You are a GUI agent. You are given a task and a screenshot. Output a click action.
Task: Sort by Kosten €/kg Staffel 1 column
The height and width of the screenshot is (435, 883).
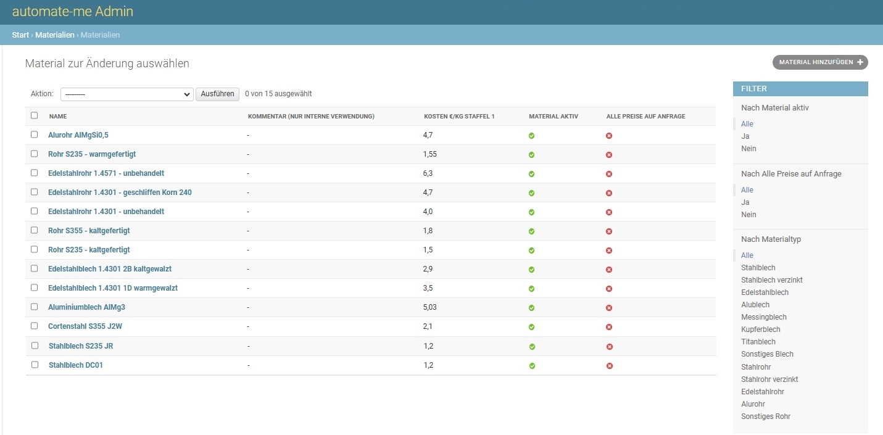(459, 117)
